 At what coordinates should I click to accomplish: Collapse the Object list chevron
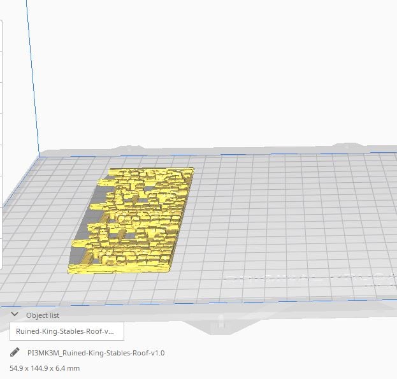(x=15, y=315)
